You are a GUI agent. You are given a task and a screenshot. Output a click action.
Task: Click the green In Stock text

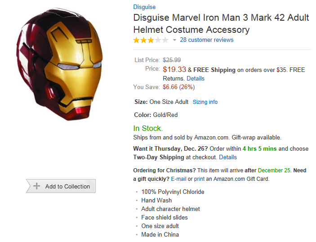tap(148, 129)
